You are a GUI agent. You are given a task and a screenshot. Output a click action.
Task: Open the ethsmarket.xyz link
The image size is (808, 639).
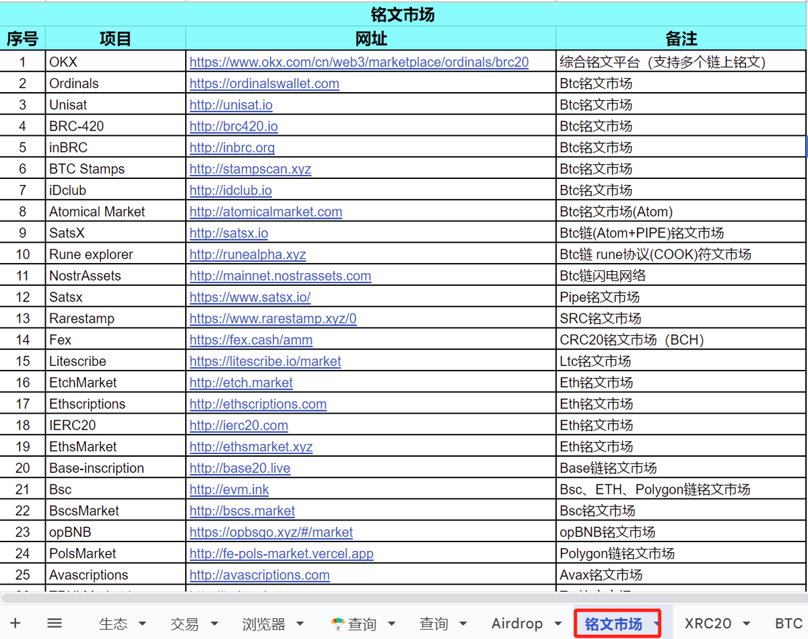click(250, 447)
